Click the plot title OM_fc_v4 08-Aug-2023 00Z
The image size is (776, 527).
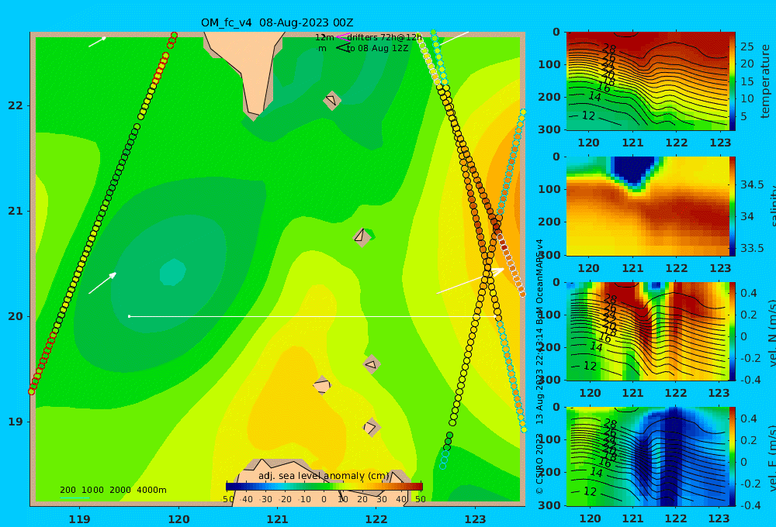click(277, 22)
